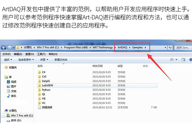Open the 工具(T) menu
The image size is (192, 128).
pos(41,54)
